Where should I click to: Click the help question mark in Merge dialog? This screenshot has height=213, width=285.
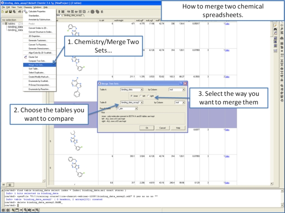pos(181,84)
